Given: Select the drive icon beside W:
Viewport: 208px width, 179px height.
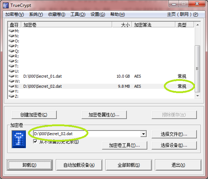Looking at the screenshot, I should (11, 81).
